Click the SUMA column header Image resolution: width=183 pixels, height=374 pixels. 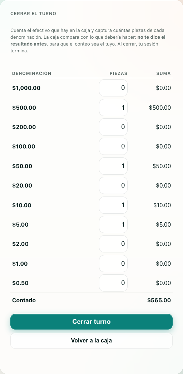[163, 74]
